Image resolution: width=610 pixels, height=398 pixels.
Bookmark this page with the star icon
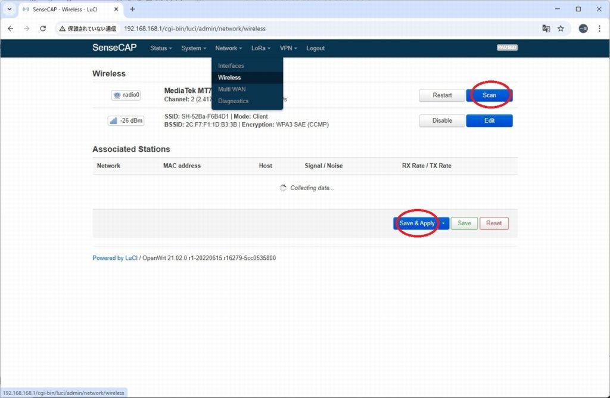click(x=561, y=29)
